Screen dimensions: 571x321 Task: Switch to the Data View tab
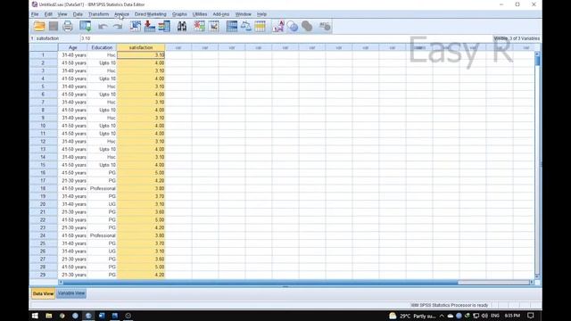coord(43,293)
